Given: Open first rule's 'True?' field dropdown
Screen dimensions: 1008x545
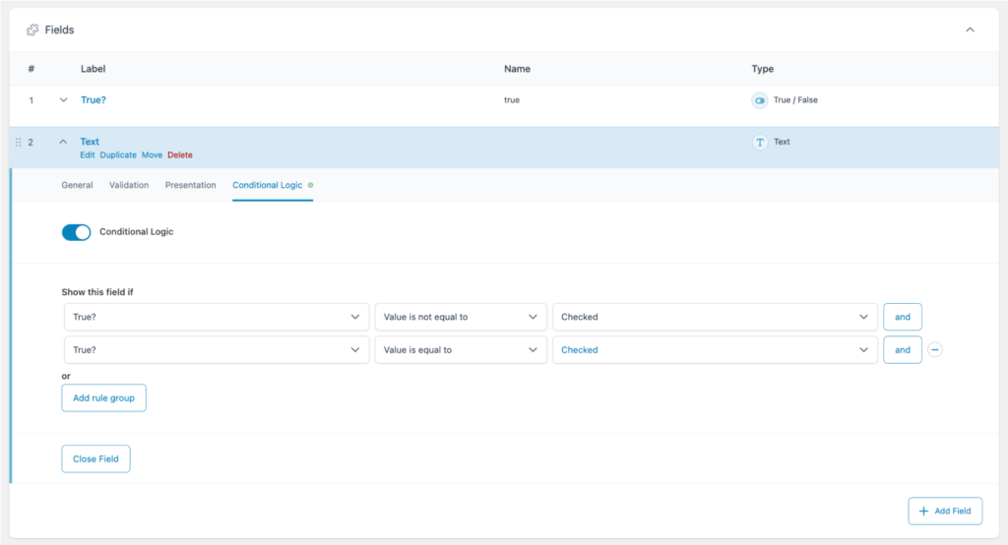Looking at the screenshot, I should [x=217, y=317].
